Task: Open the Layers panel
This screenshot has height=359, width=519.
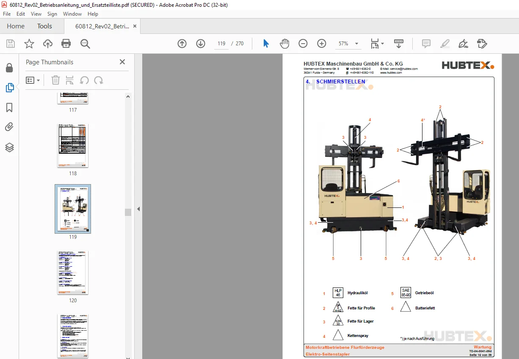Action: (x=9, y=147)
